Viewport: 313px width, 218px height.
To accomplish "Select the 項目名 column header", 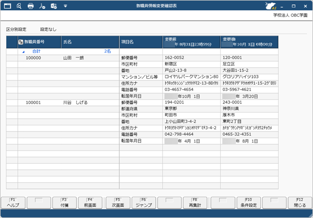I will (141, 42).
